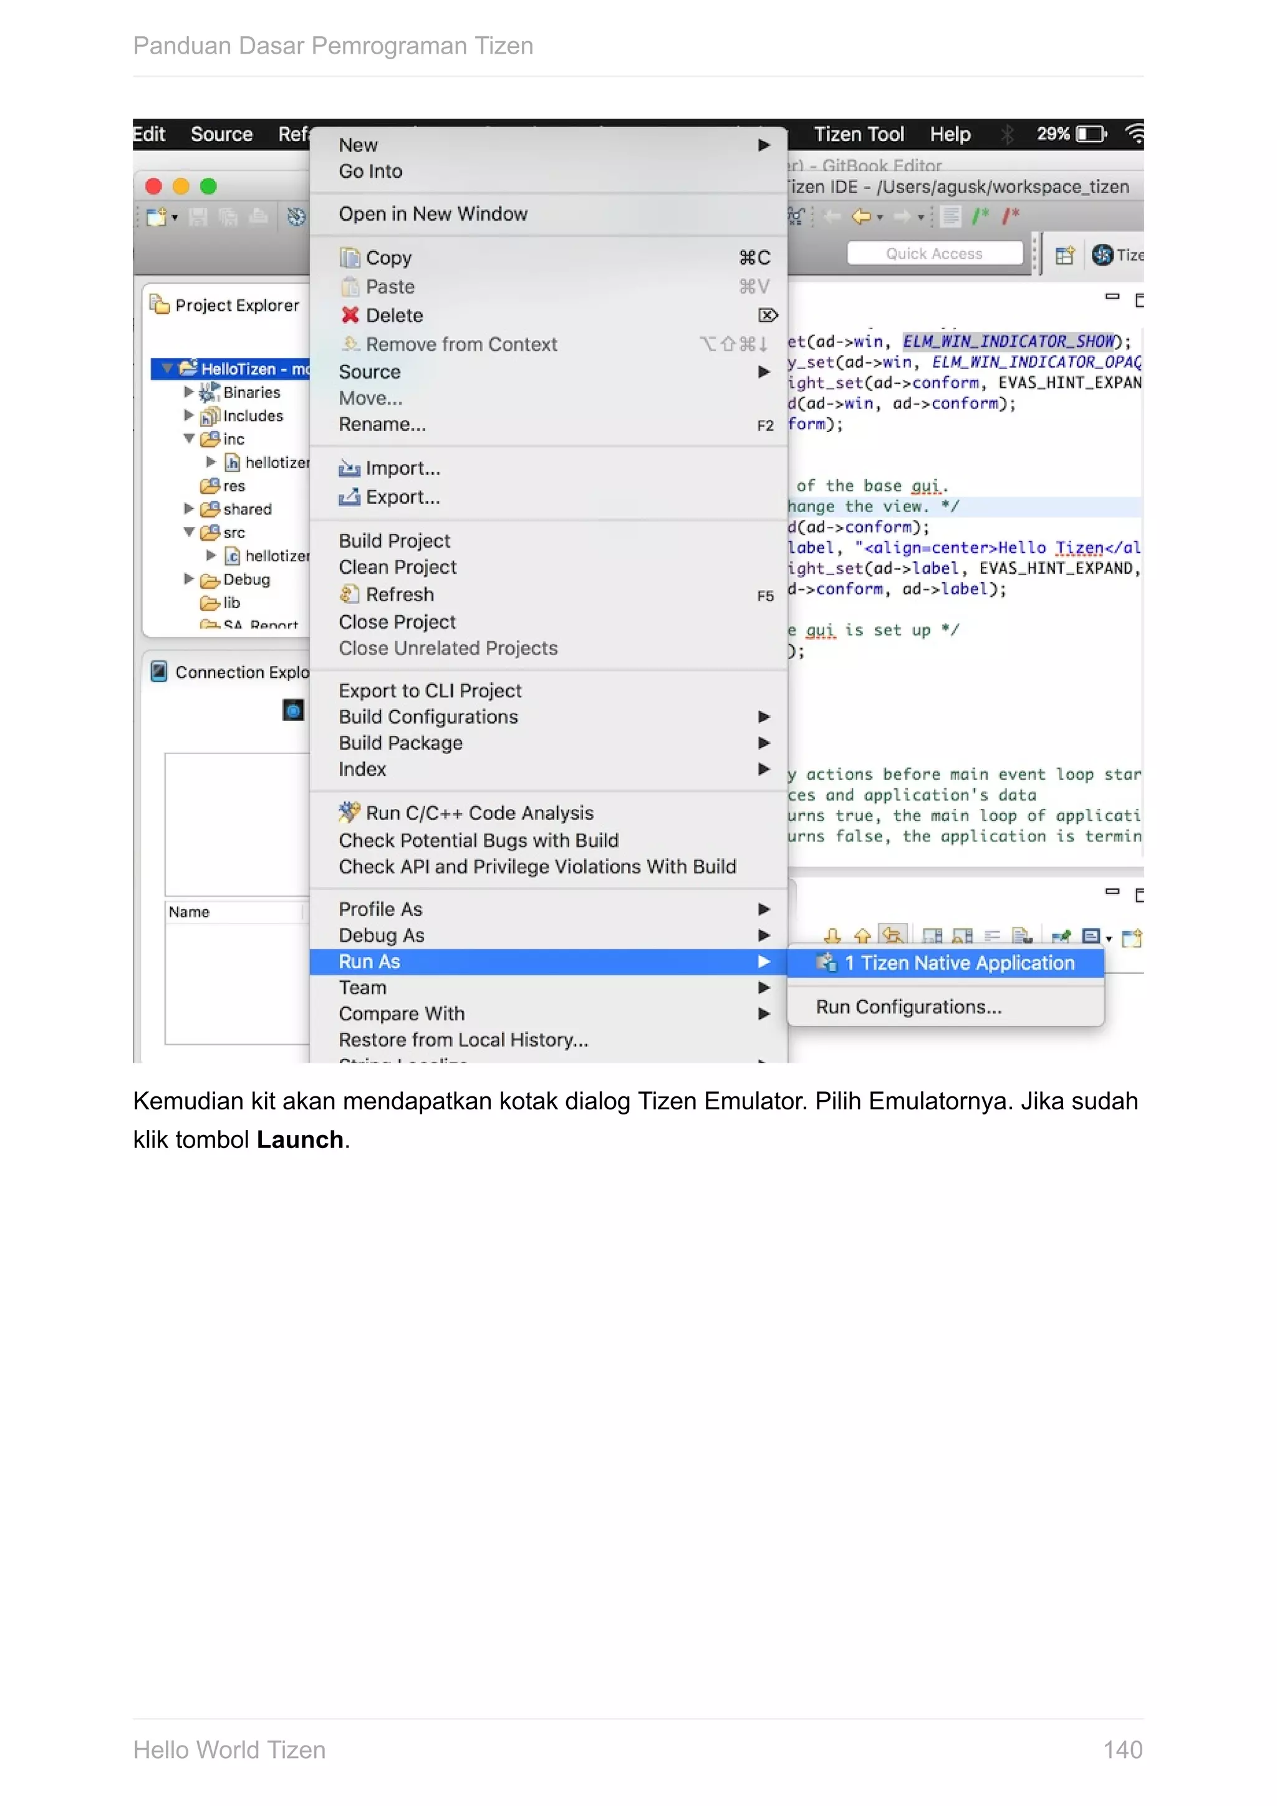Viewport: 1277px width, 1806px height.
Task: Click the Run C/C++ Code Analysis icon
Action: [x=349, y=812]
